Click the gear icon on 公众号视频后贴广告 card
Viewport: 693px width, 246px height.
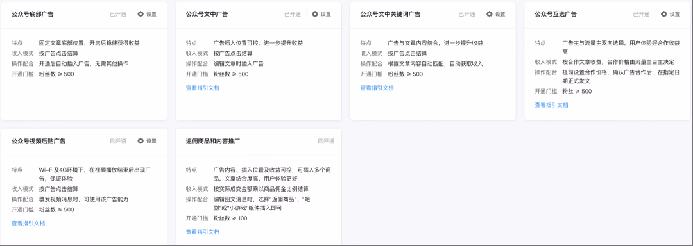tap(141, 141)
